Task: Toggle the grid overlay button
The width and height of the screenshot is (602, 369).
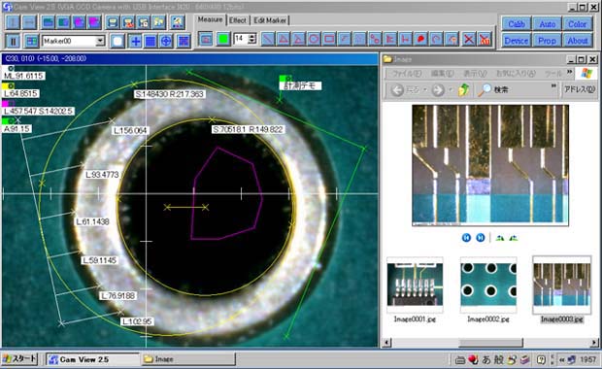Action: click(x=150, y=41)
